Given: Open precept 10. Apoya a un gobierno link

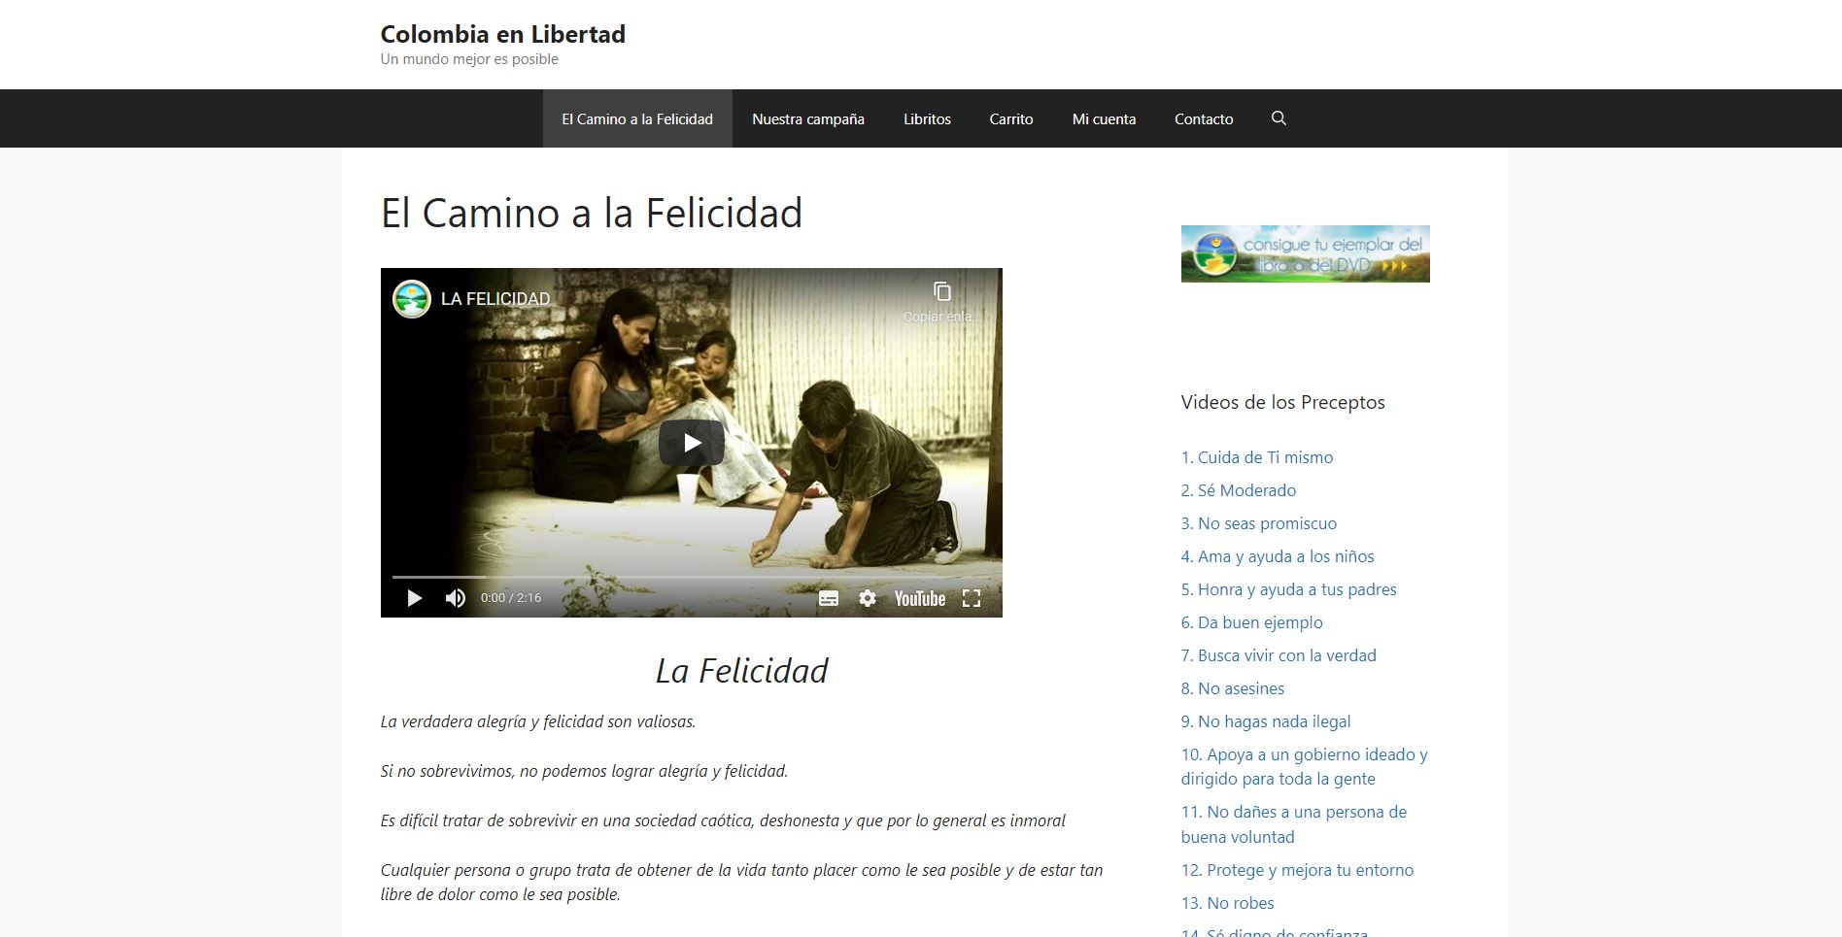Looking at the screenshot, I should (x=1304, y=766).
